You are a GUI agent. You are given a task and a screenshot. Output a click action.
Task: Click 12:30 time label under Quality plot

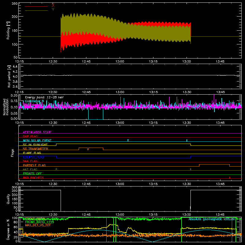(53, 215)
